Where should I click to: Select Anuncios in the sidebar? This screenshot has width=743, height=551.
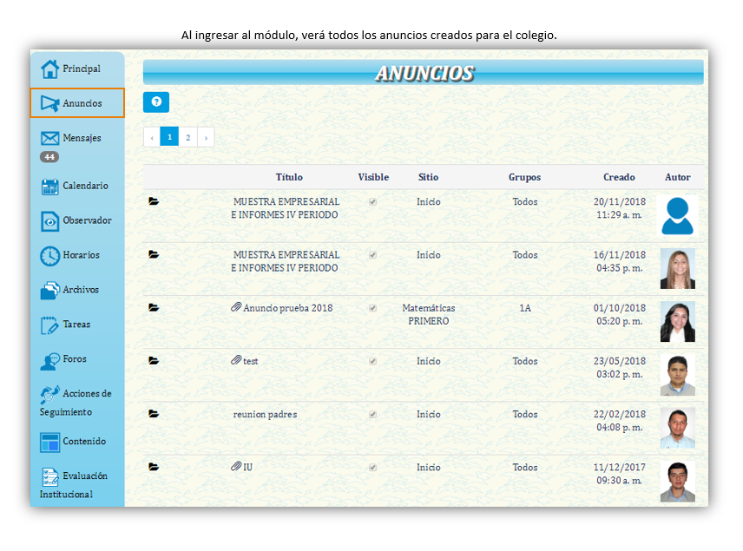[77, 102]
